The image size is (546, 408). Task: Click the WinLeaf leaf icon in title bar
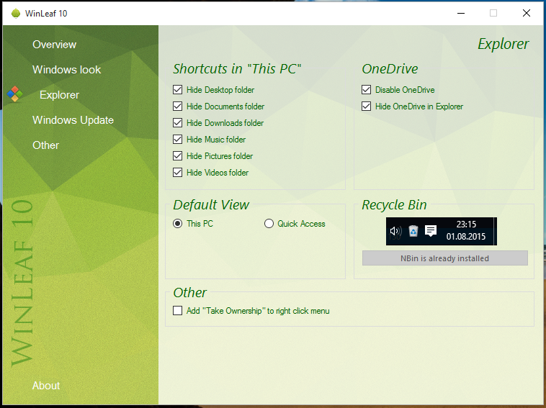16,13
